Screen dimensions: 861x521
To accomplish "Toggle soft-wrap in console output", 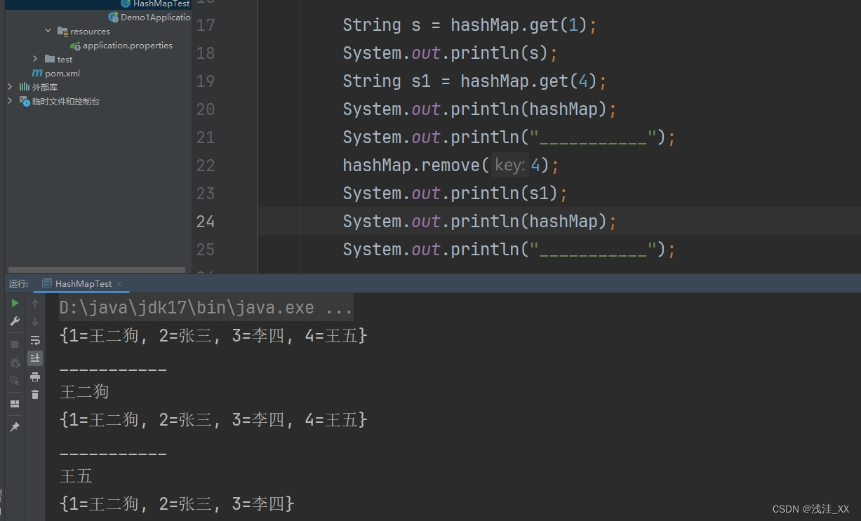I will (x=35, y=341).
